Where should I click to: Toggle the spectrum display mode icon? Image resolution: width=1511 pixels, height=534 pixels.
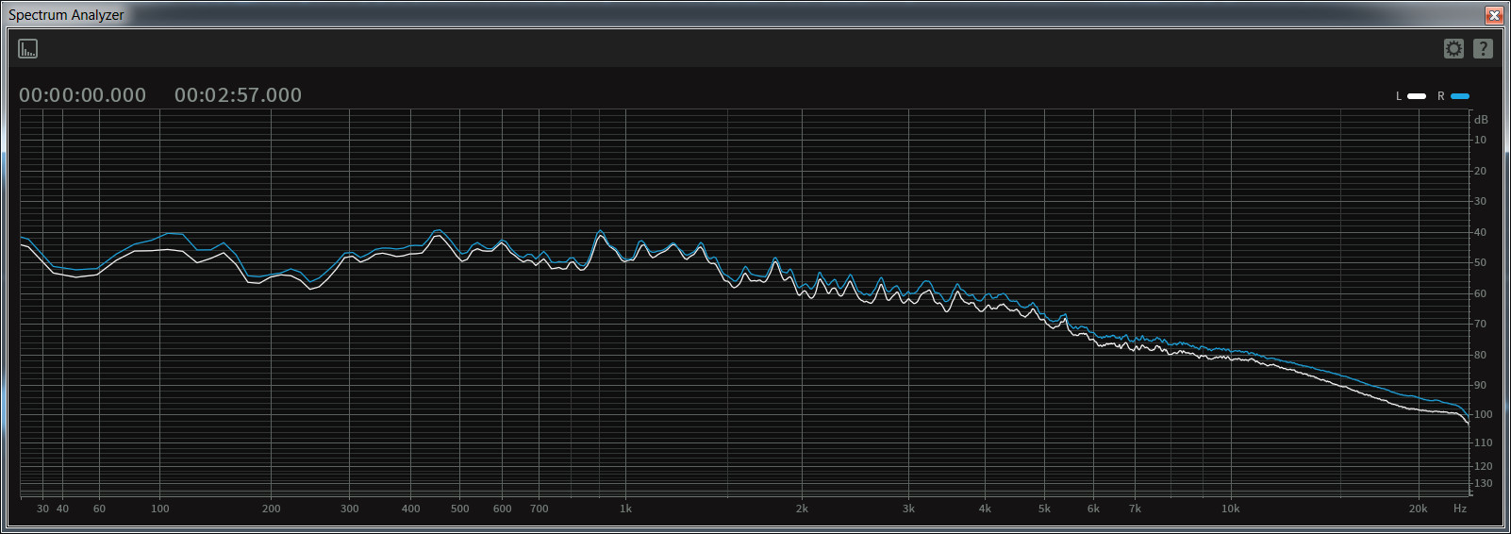[28, 48]
